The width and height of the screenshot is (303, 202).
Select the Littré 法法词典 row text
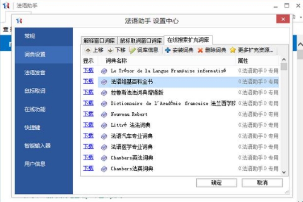click(x=130, y=125)
